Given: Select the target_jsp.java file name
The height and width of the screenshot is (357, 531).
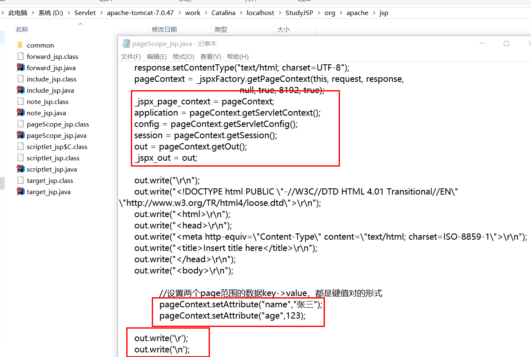Looking at the screenshot, I should pyautogui.click(x=49, y=192).
